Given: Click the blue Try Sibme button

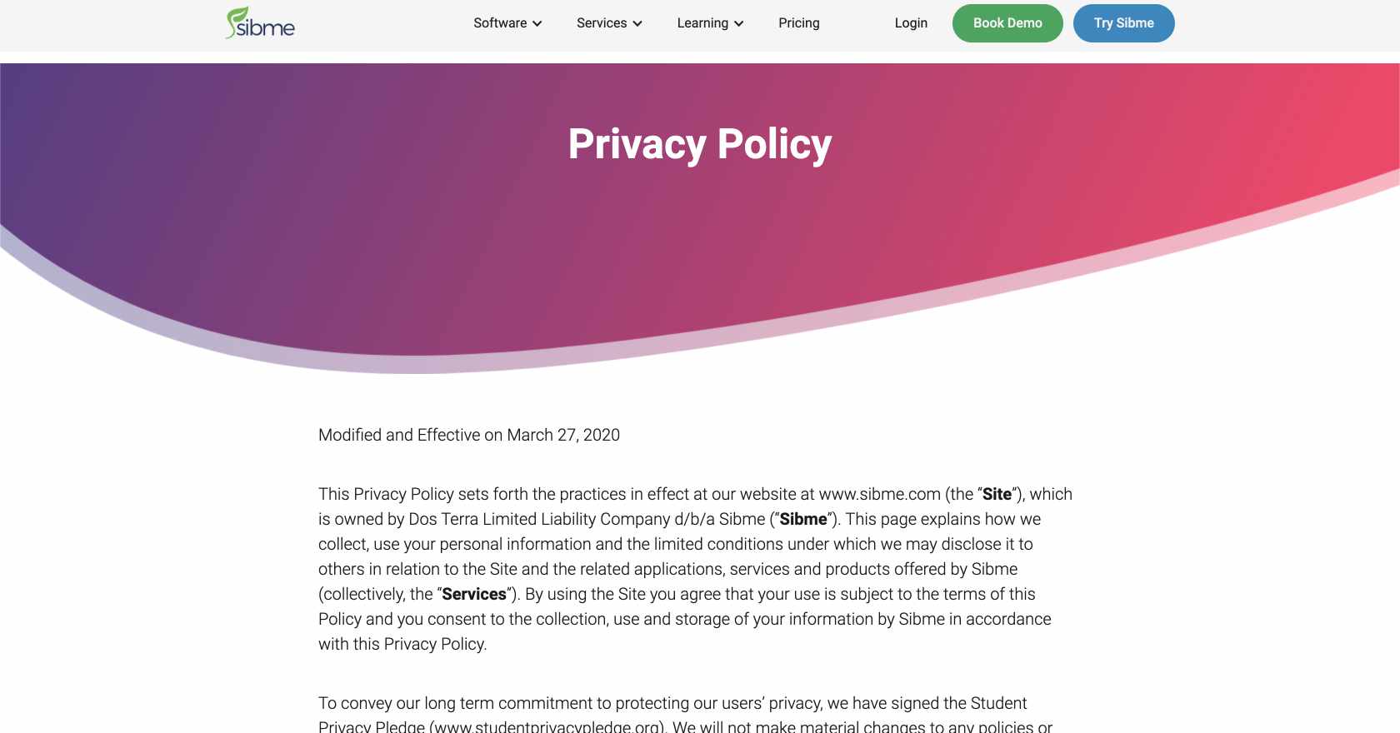Looking at the screenshot, I should coord(1123,23).
